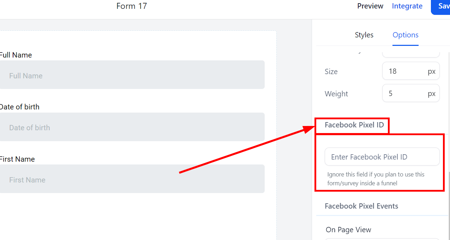The width and height of the screenshot is (450, 240).
Task: Click the First Name field label
Action: [17, 159]
